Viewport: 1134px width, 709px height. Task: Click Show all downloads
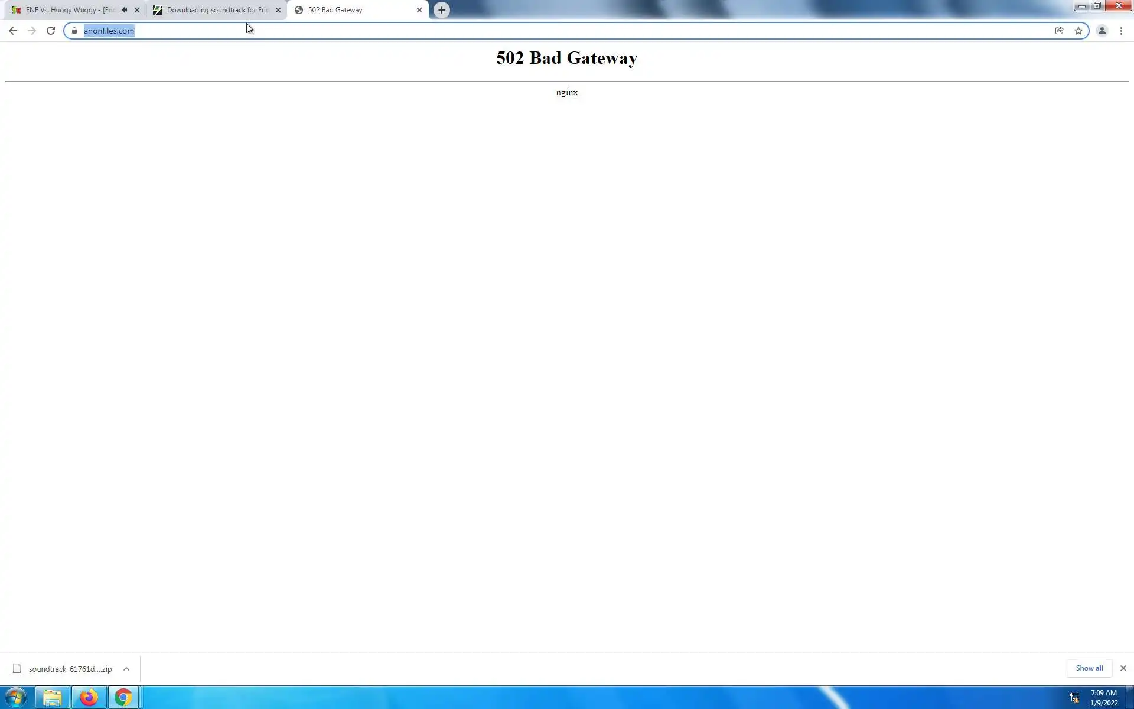point(1089,668)
